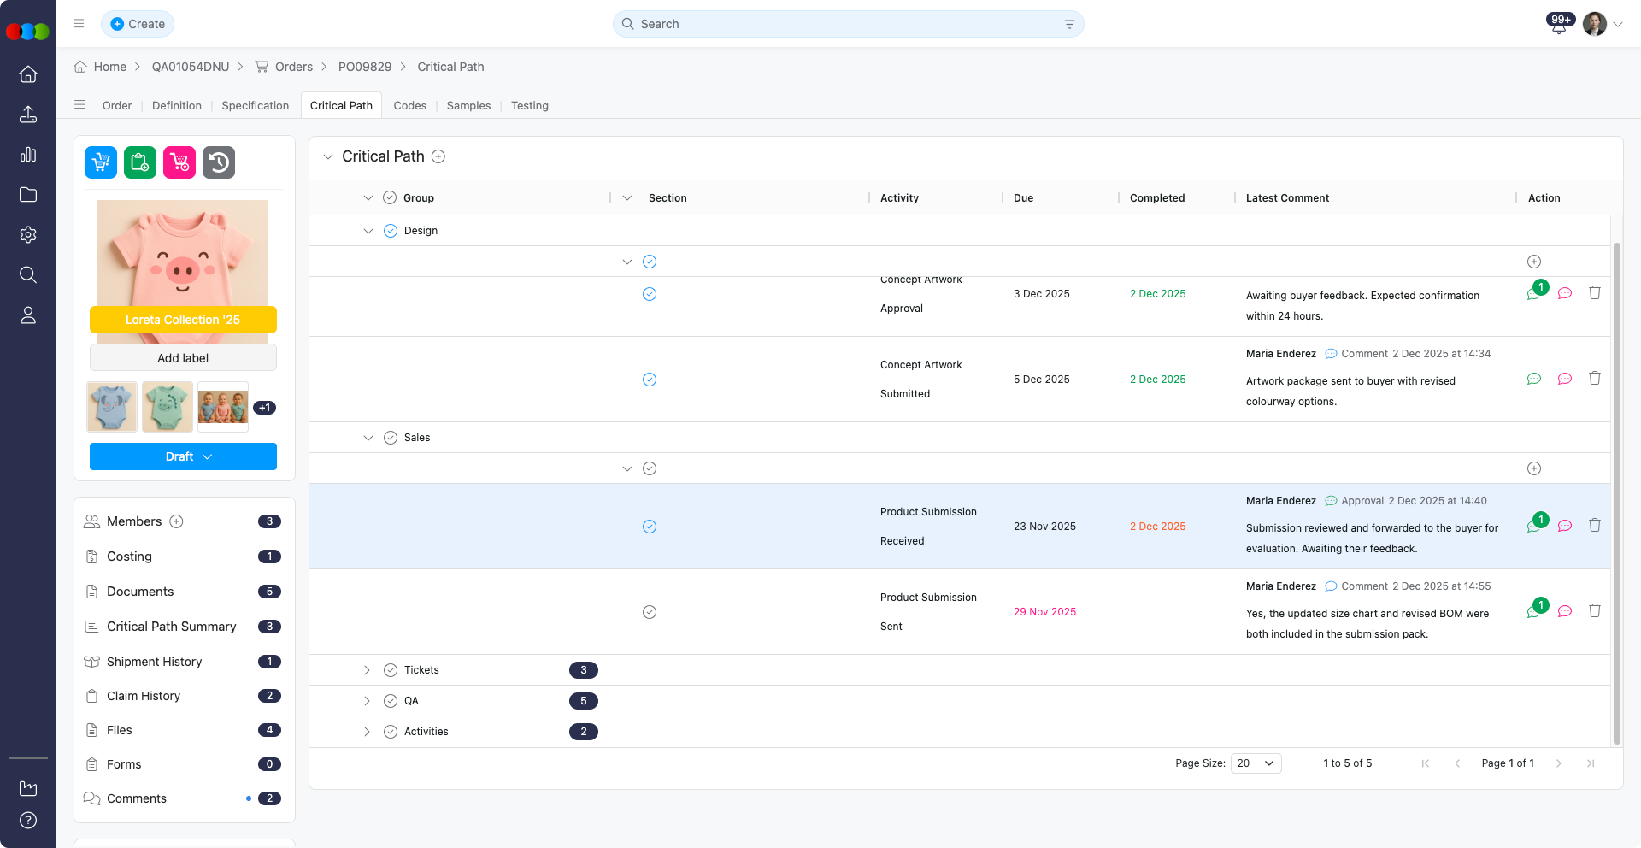1641x848 pixels.
Task: Open the Page Size dropdown
Action: tap(1256, 763)
